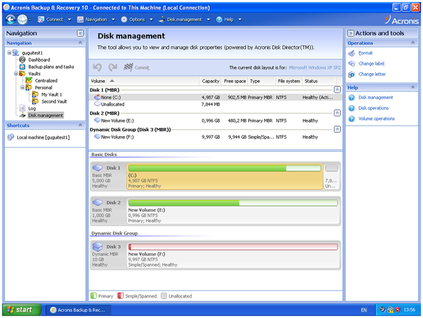Open Volume operations help link

(x=376, y=119)
